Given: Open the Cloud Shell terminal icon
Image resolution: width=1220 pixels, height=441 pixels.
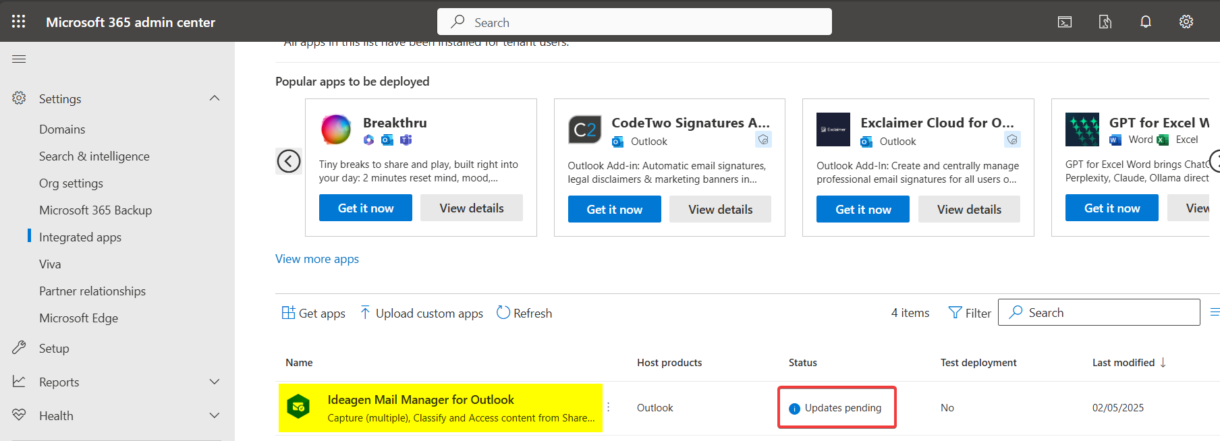Looking at the screenshot, I should point(1065,22).
